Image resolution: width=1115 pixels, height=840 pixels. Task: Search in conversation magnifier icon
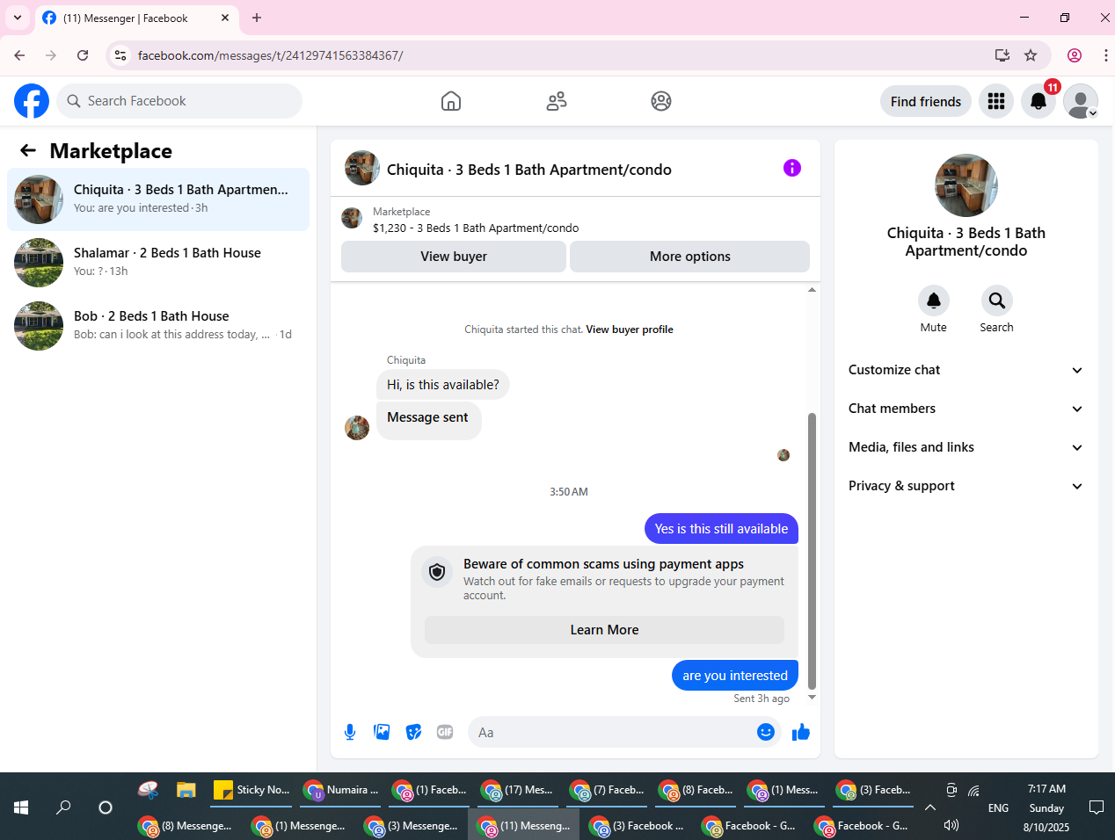(x=997, y=301)
